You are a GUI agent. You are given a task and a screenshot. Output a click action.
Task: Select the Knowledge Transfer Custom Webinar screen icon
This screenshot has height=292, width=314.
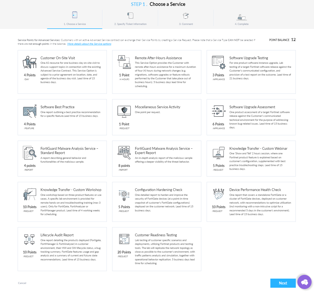[218, 153]
